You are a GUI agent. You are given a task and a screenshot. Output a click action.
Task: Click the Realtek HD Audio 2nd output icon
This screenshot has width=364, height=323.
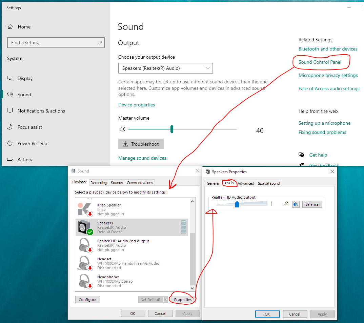[85, 245]
